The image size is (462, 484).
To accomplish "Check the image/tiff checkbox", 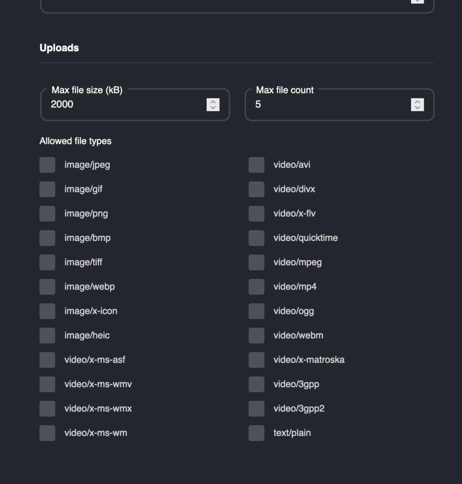I will pyautogui.click(x=47, y=262).
